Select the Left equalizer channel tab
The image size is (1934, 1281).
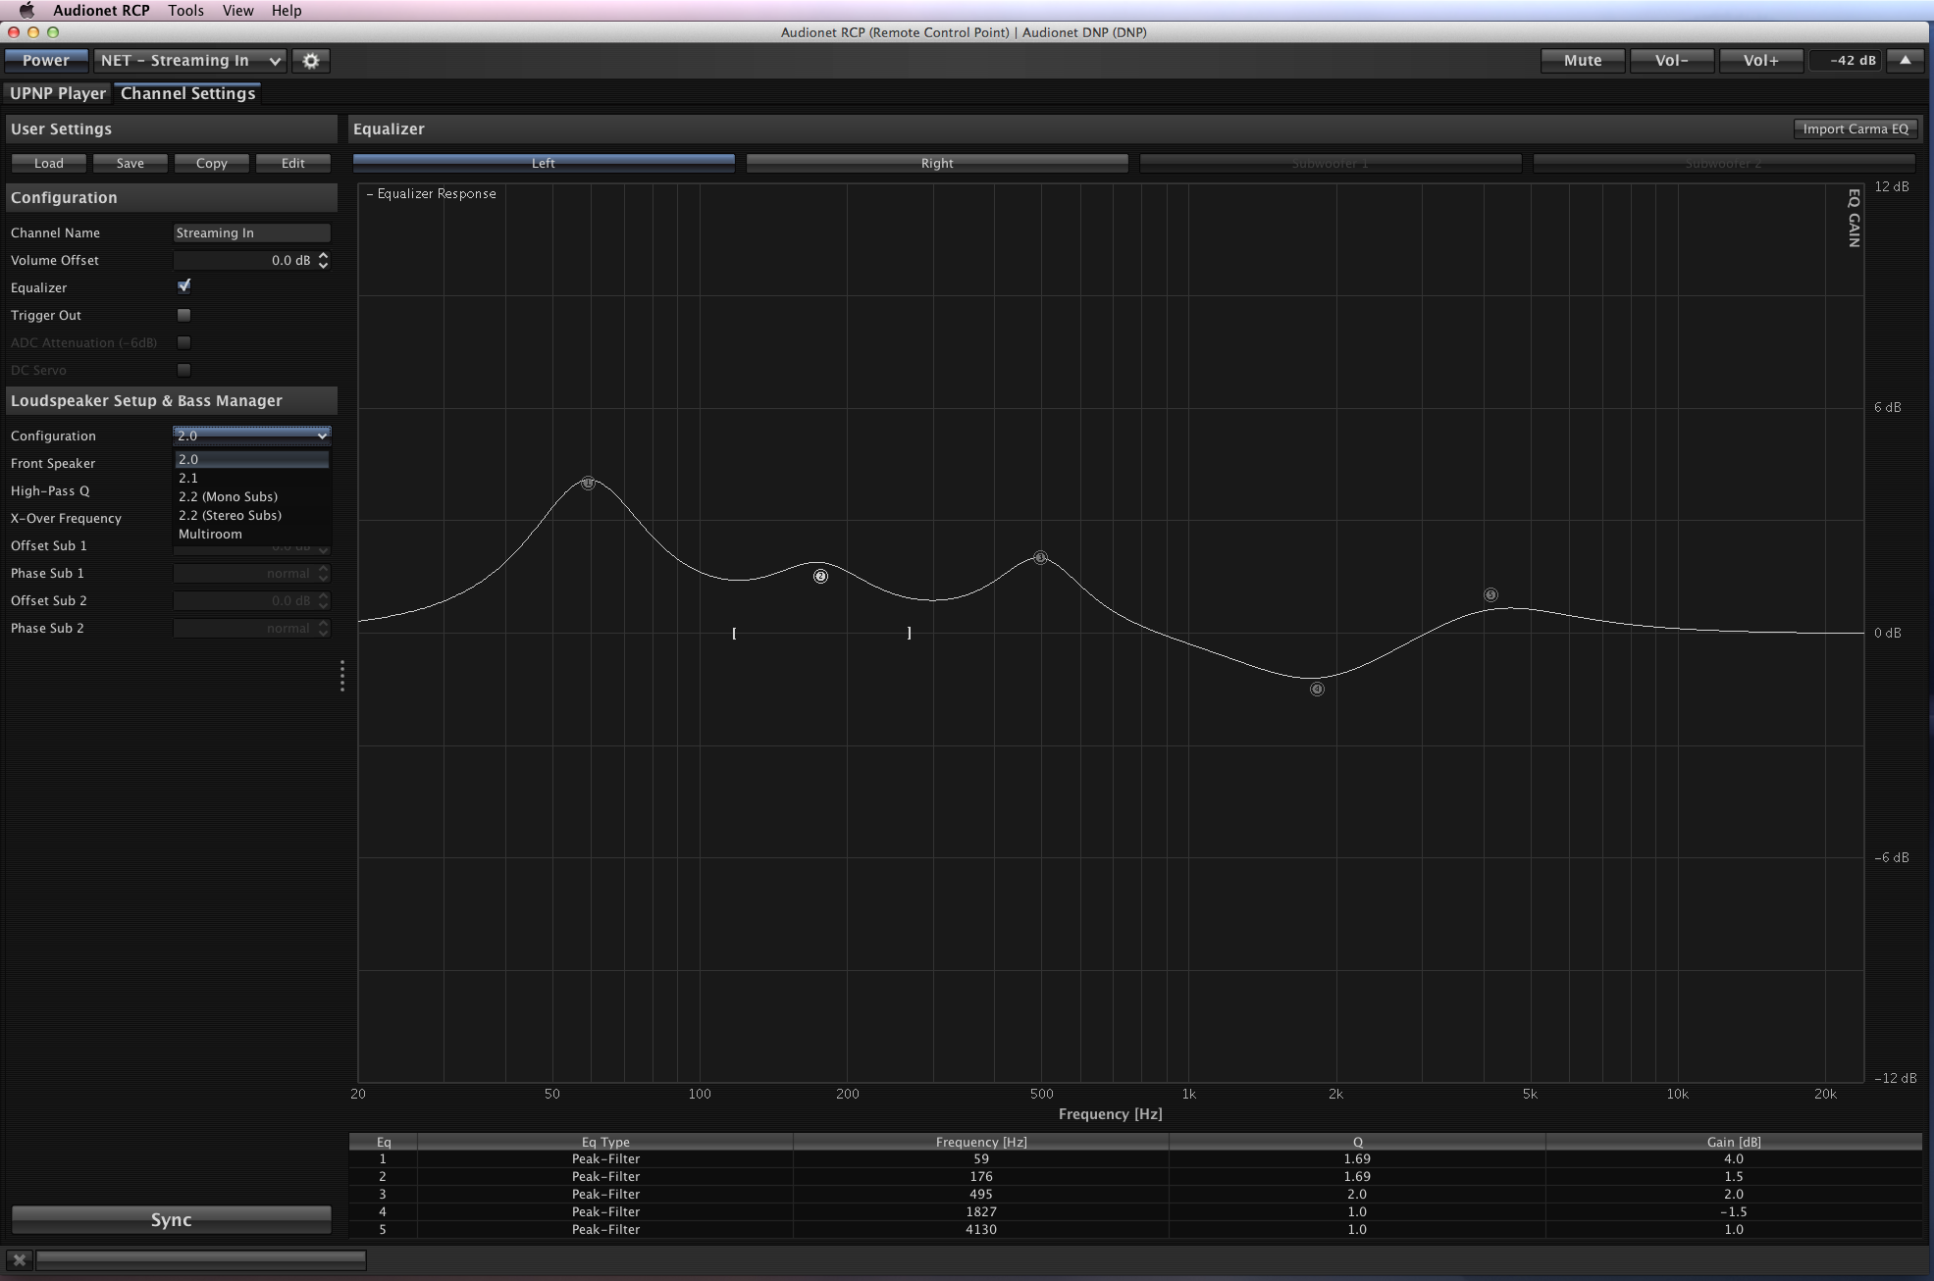[x=544, y=163]
